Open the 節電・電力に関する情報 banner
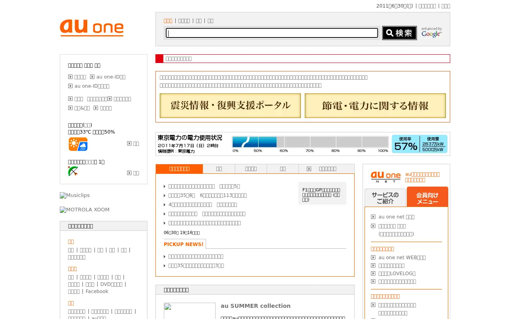 tap(375, 106)
